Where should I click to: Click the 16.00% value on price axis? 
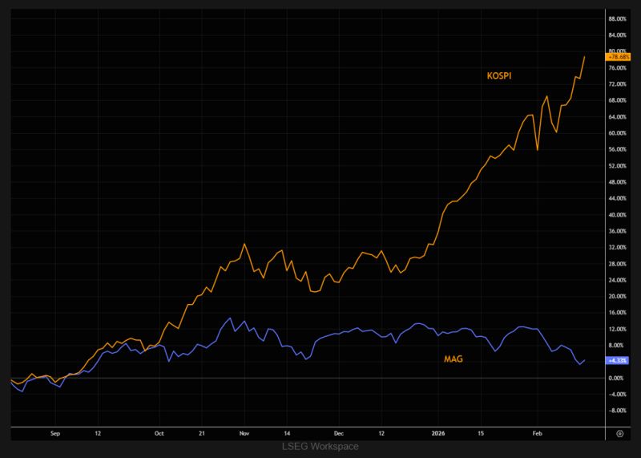coord(617,313)
